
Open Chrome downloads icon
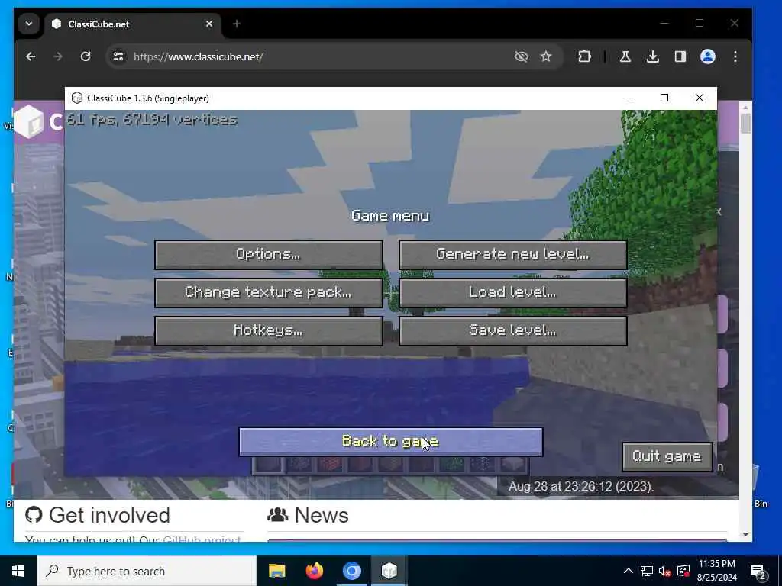click(x=652, y=56)
